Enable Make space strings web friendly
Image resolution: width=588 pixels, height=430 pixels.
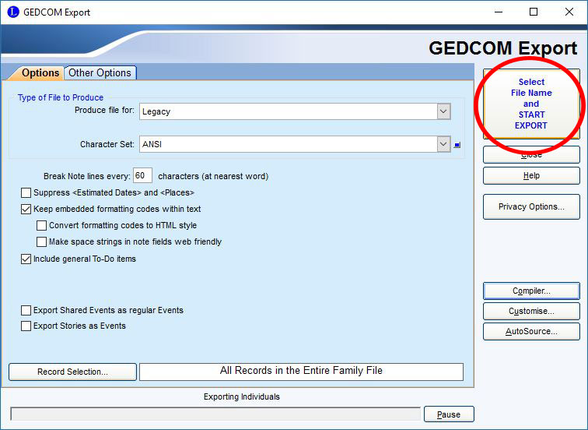coord(42,241)
